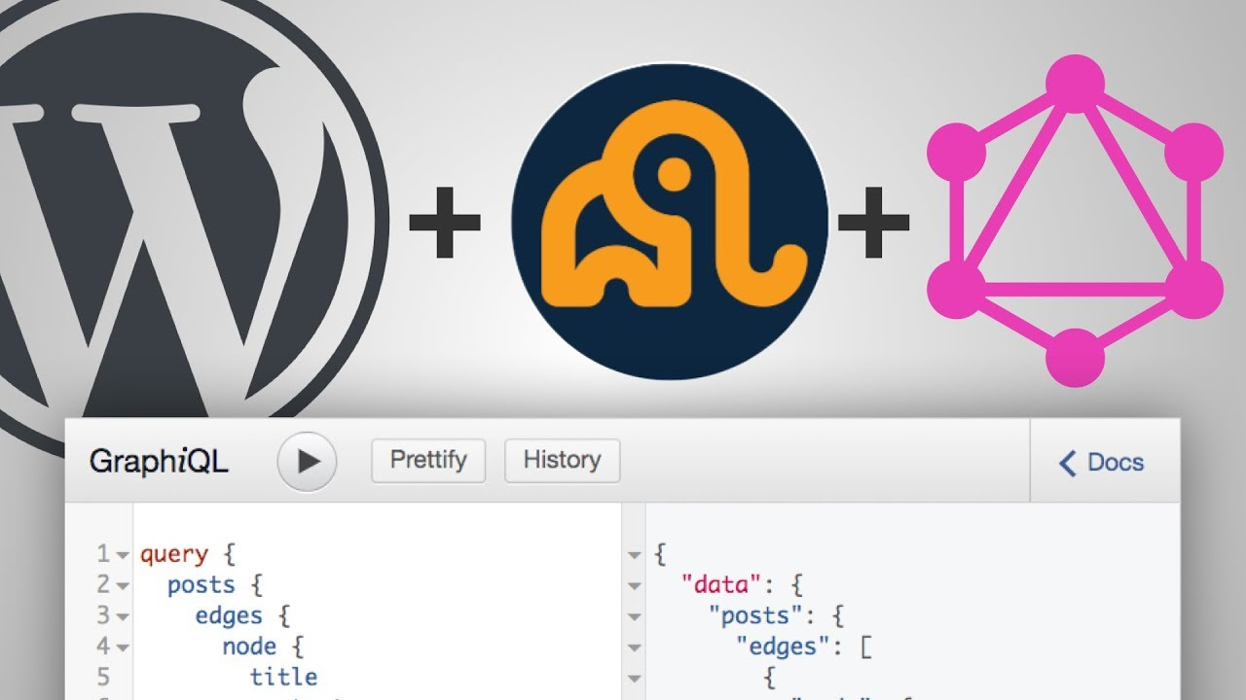
Task: Click line number 1 in the gutter
Action: tap(102, 555)
